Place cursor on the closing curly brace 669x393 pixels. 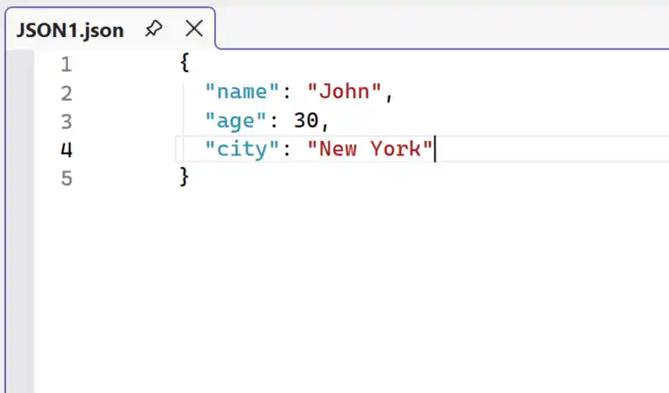click(x=185, y=178)
